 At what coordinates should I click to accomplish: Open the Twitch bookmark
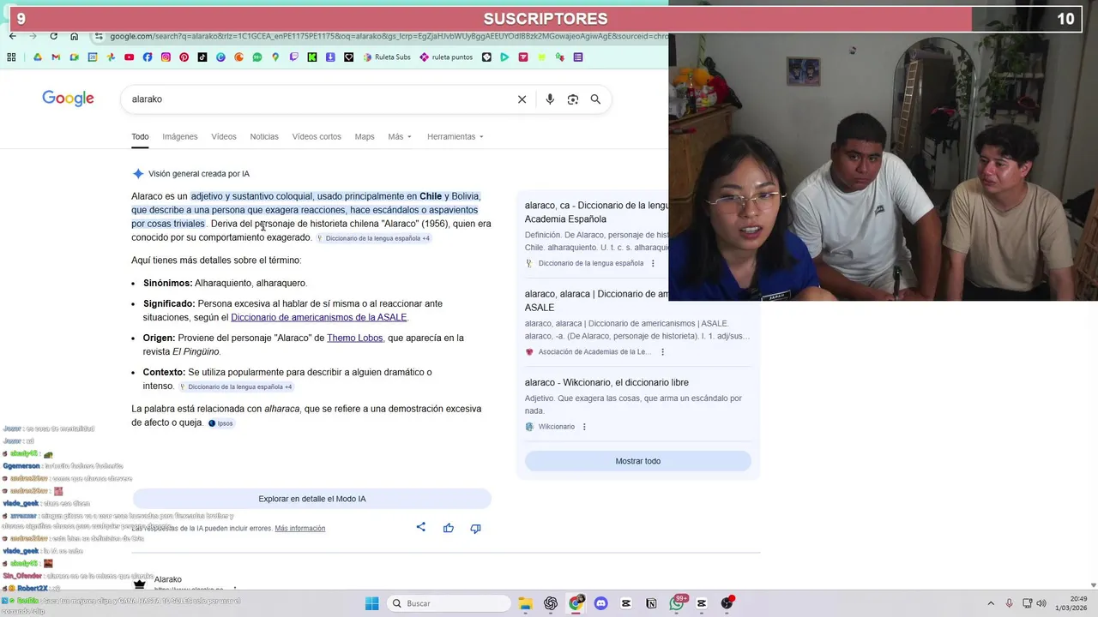[x=294, y=57]
